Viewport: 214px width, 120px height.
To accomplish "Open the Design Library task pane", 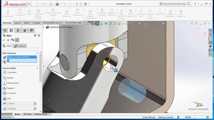I will tap(210, 34).
